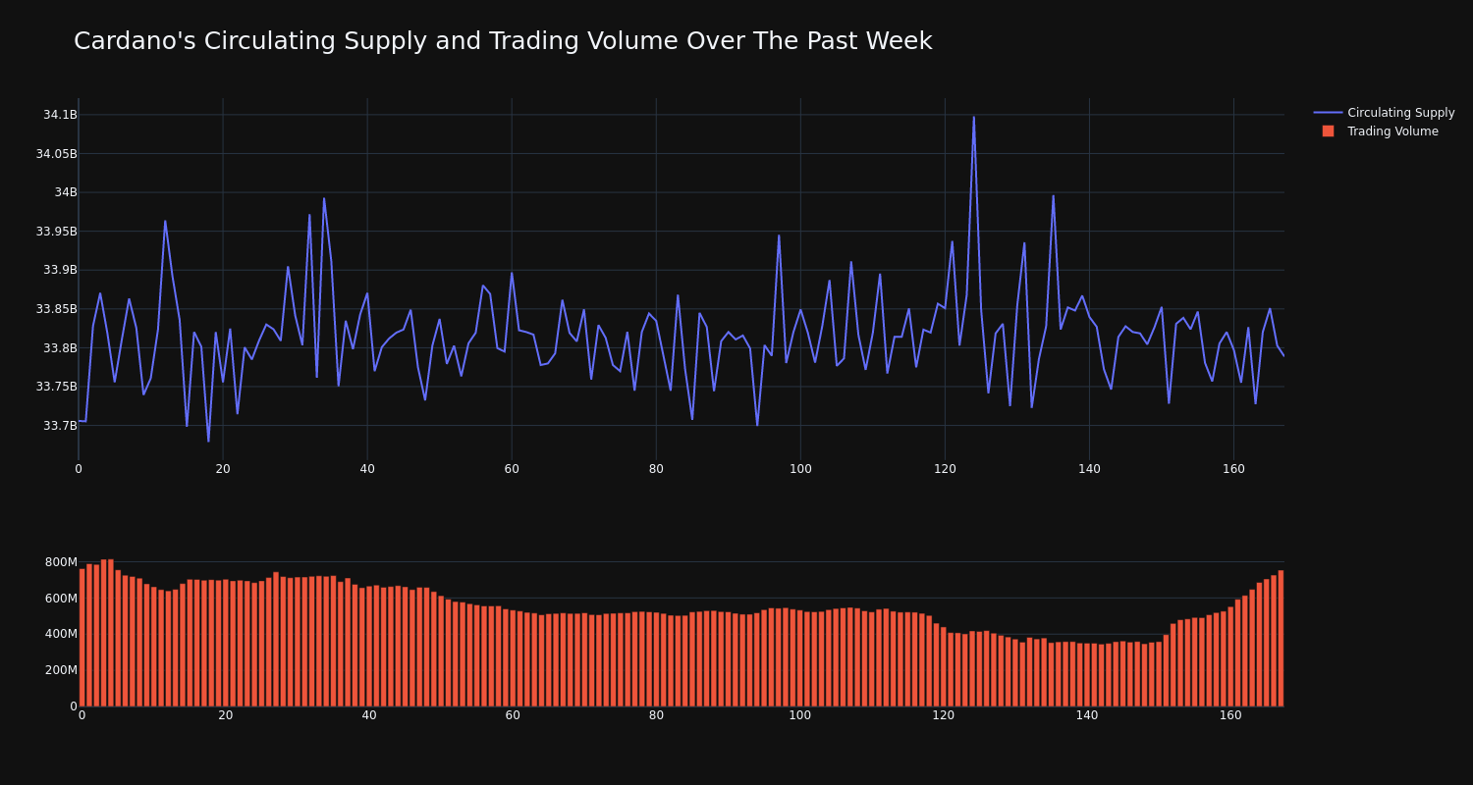This screenshot has width=1473, height=785.
Task: Click the lowest supply dip near index 18
Action: coord(208,441)
